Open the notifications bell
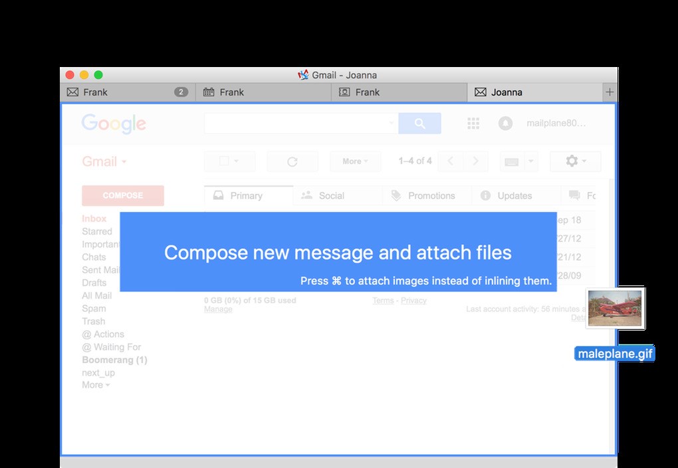 pyautogui.click(x=505, y=123)
